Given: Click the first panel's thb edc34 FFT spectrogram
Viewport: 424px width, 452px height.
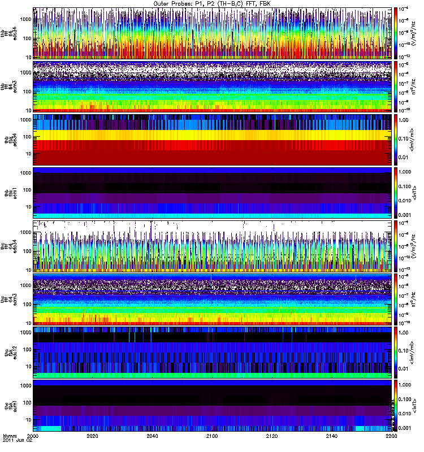Looking at the screenshot, I should coord(213,33).
